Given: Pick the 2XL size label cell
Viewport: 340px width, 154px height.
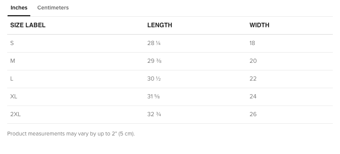Looking at the screenshot, I should (15, 114).
